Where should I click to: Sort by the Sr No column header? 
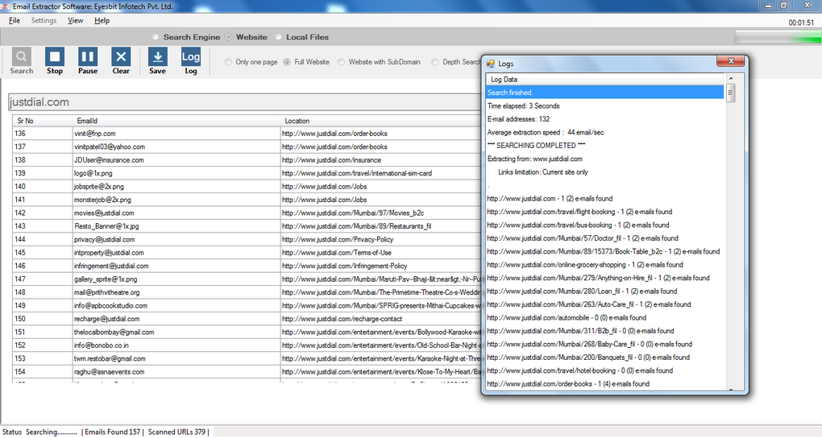click(43, 121)
